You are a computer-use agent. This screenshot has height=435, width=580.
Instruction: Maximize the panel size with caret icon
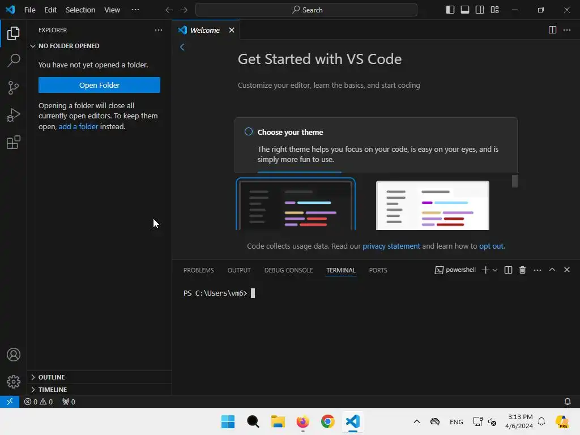552,270
